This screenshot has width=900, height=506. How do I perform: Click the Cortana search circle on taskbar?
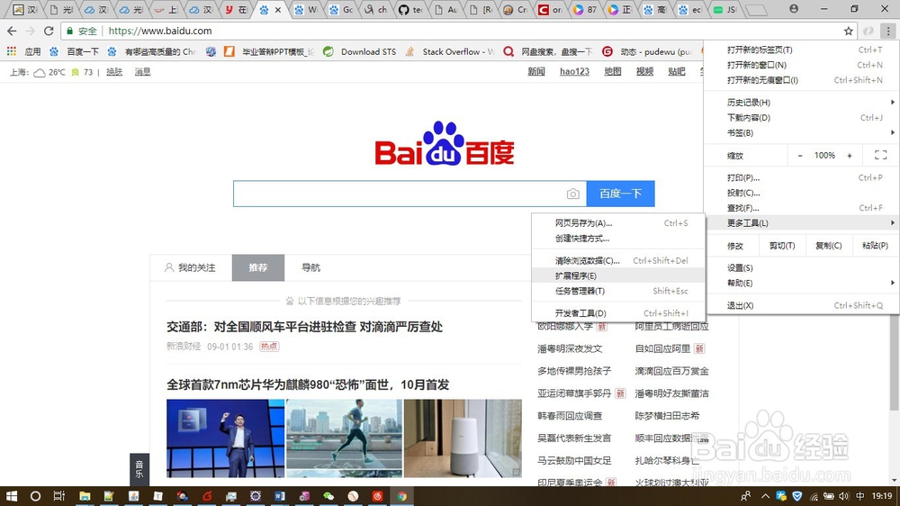tap(35, 496)
